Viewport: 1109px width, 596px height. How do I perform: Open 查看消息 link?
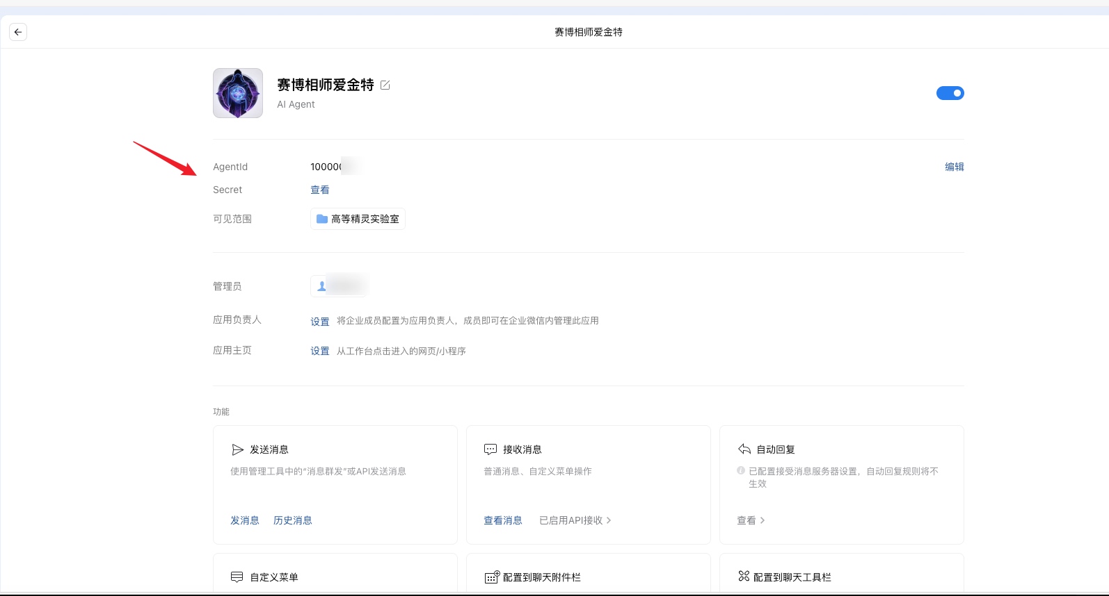point(503,520)
